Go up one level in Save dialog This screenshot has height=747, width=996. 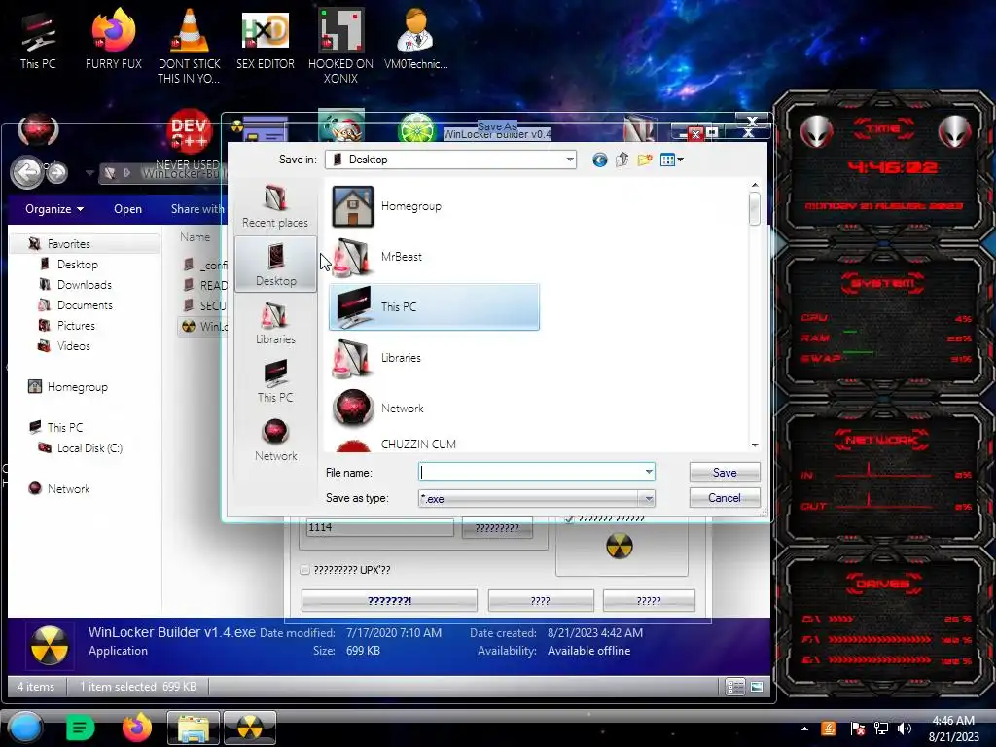[622, 160]
